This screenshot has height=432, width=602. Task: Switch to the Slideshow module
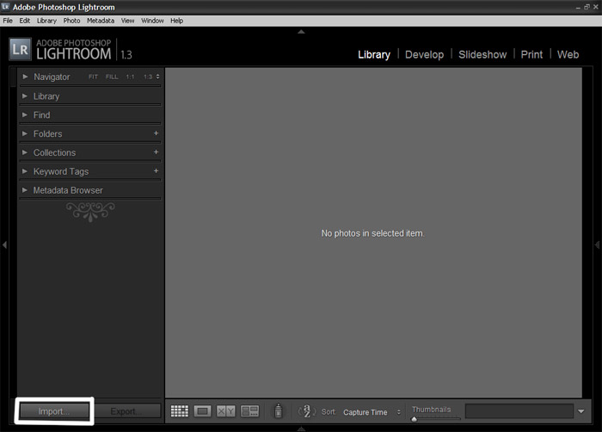tap(482, 54)
